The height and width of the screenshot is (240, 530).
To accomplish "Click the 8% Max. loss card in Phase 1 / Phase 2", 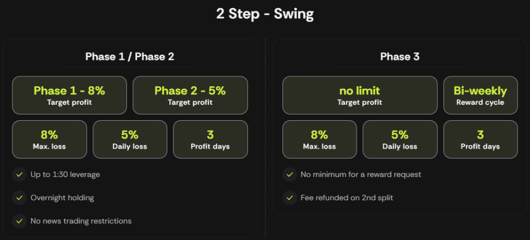I will [x=49, y=139].
